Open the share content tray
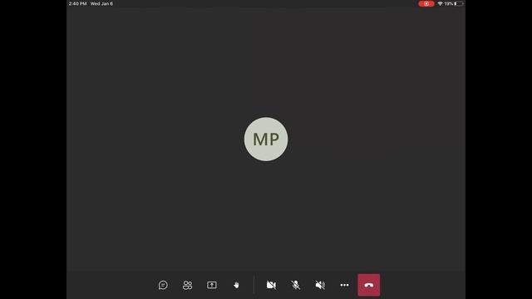The height and width of the screenshot is (299, 532). tap(212, 285)
